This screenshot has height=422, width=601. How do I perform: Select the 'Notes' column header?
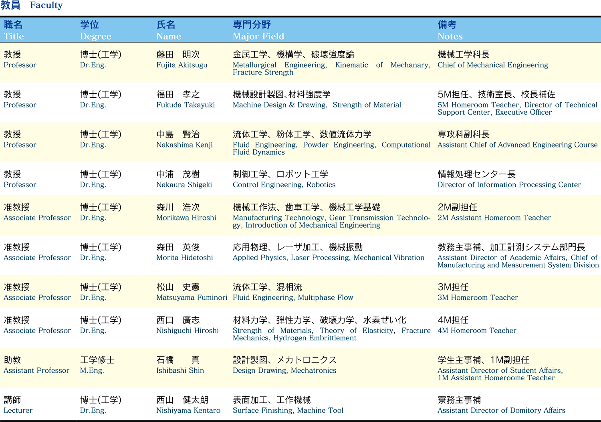[x=450, y=36]
